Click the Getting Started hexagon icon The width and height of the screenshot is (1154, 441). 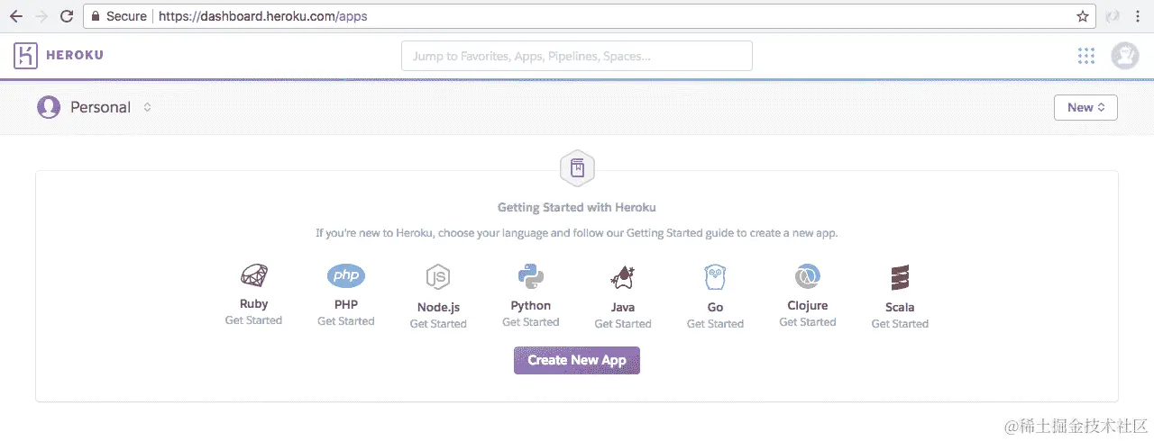tap(577, 167)
